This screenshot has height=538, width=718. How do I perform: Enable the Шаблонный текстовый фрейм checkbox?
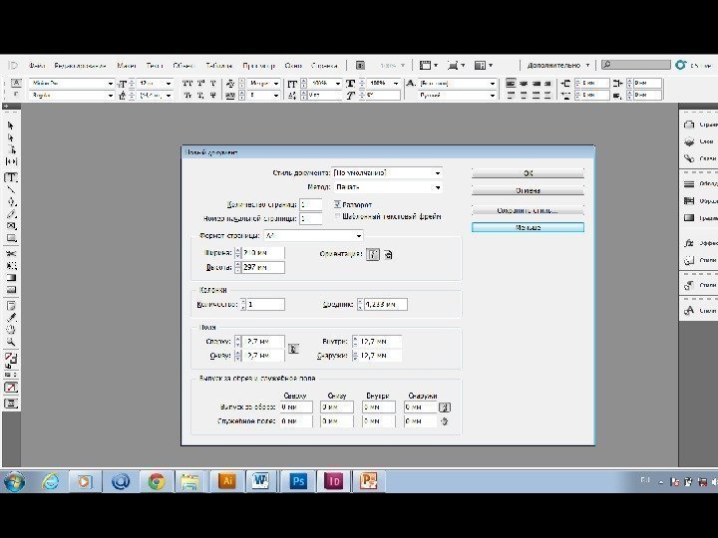tap(337, 216)
